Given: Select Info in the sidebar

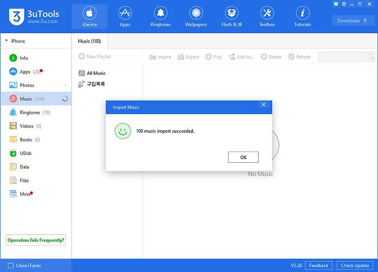Looking at the screenshot, I should pyautogui.click(x=36, y=58).
